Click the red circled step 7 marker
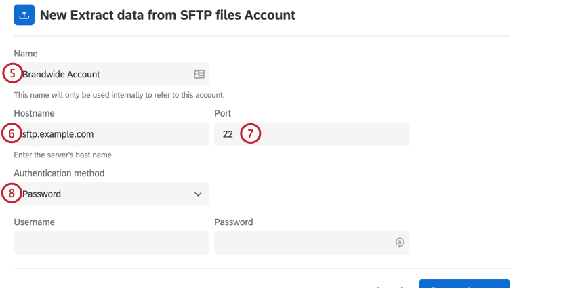This screenshot has width=576, height=288. pos(250,133)
